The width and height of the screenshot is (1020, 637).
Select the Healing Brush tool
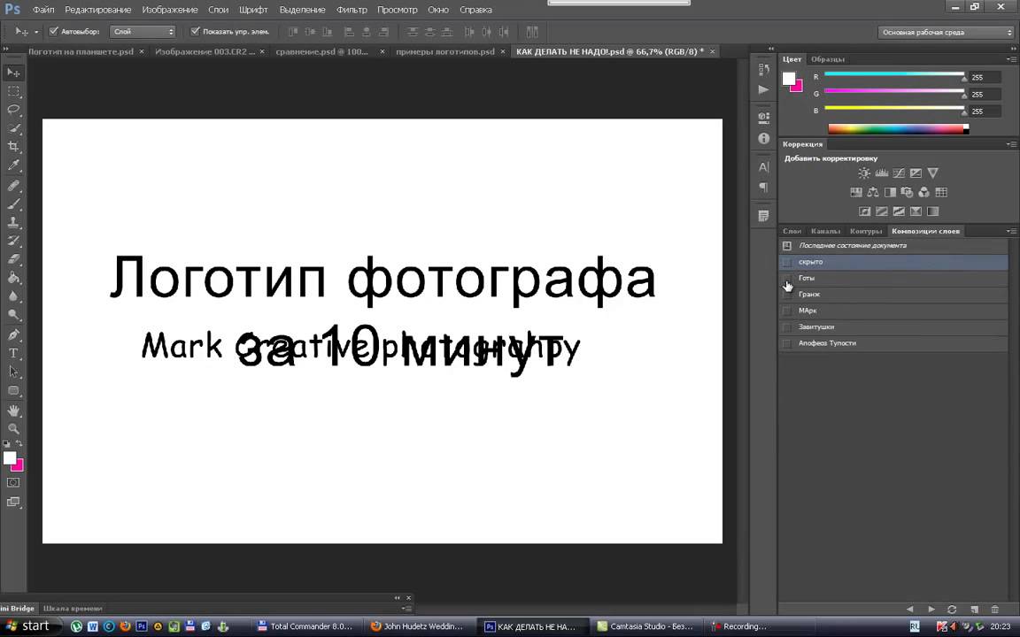point(13,186)
